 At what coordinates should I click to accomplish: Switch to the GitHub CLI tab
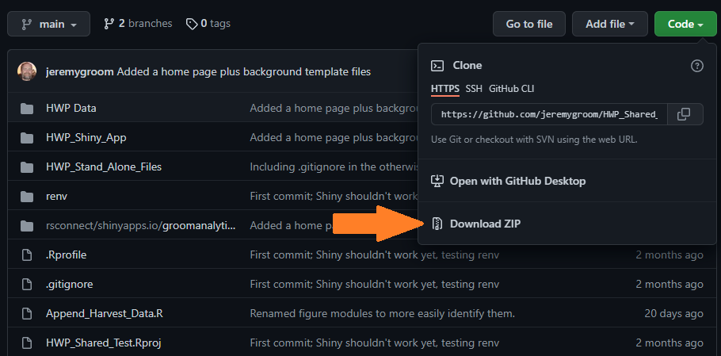tap(511, 89)
